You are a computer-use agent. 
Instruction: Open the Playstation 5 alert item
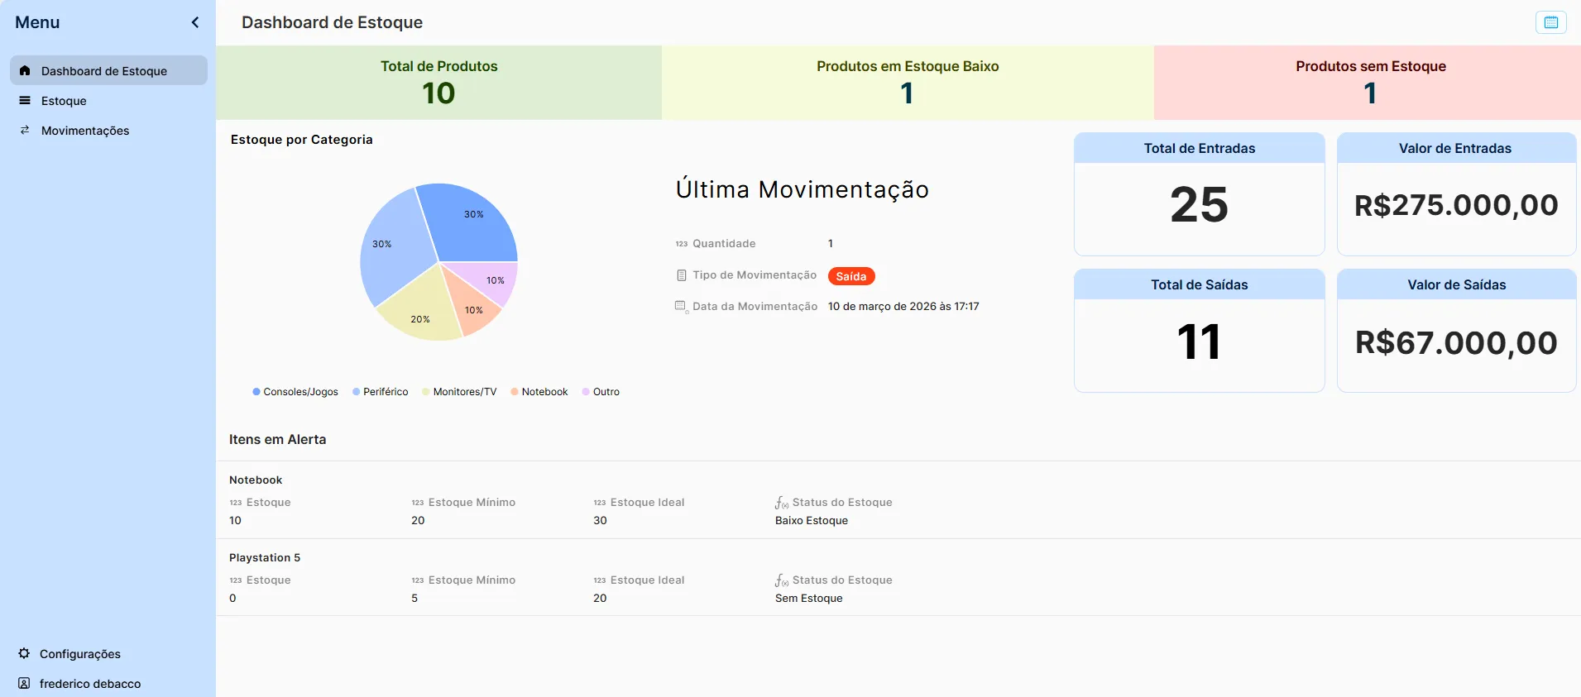265,558
